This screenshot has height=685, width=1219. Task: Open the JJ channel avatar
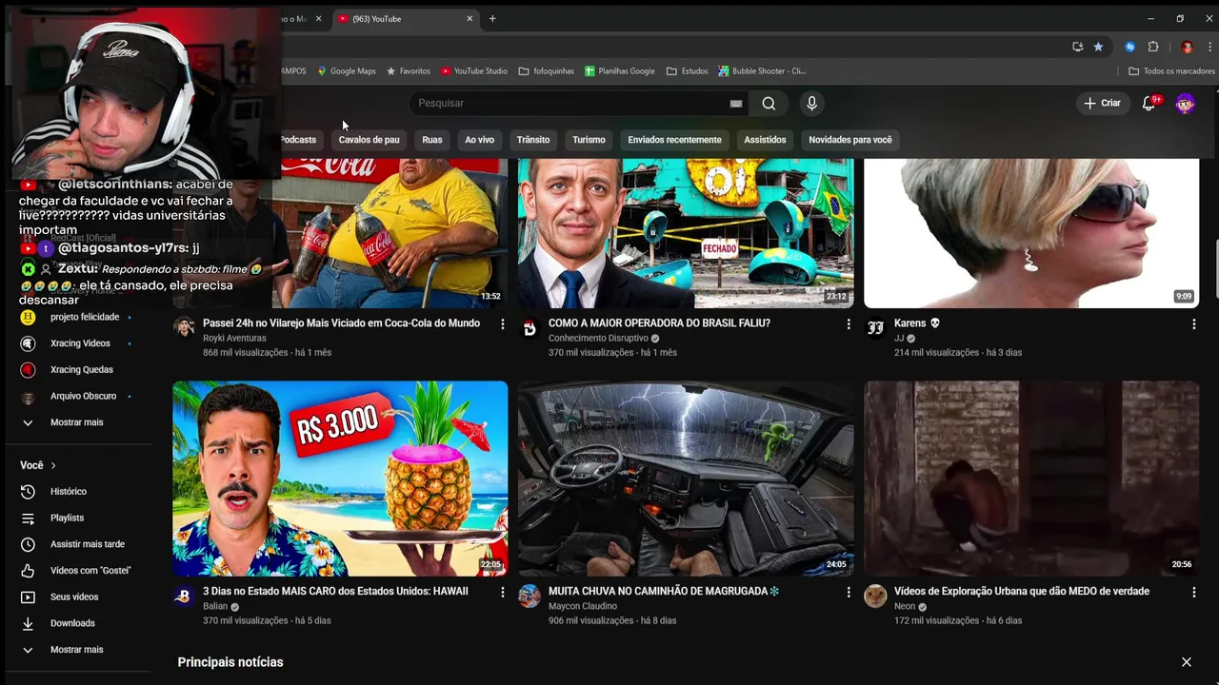coord(875,328)
